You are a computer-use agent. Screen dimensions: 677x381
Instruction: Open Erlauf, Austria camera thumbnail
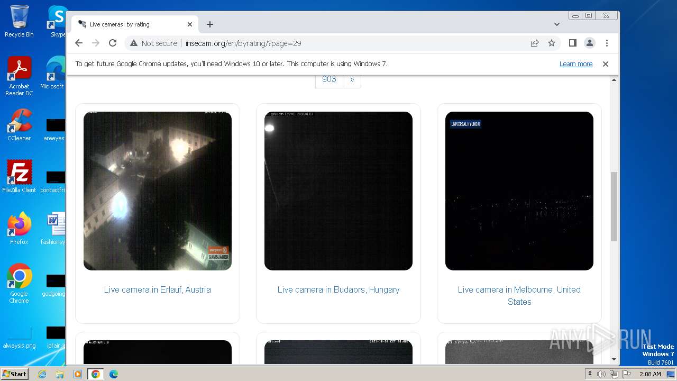tap(158, 191)
